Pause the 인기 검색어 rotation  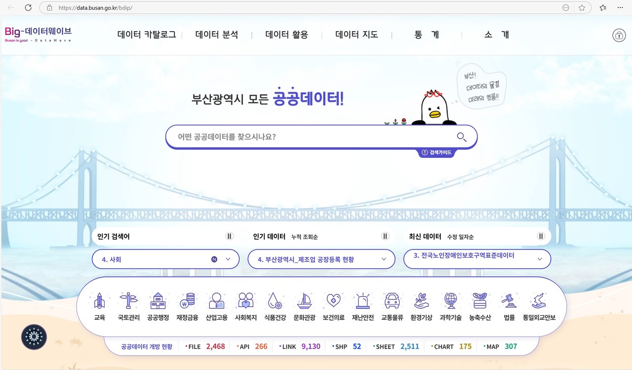coord(229,236)
